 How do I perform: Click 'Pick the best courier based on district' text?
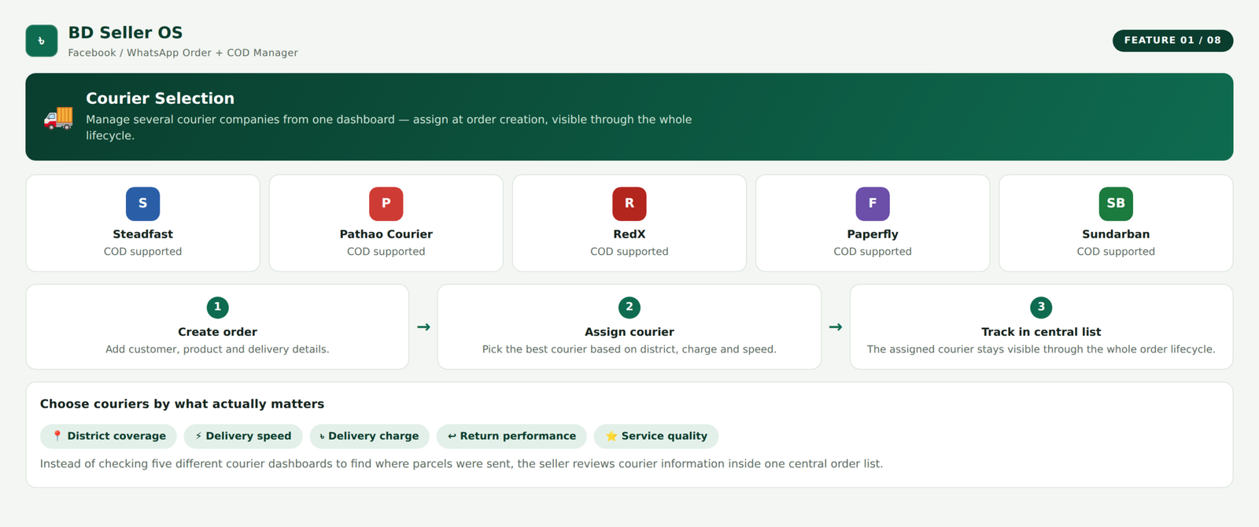pos(629,349)
